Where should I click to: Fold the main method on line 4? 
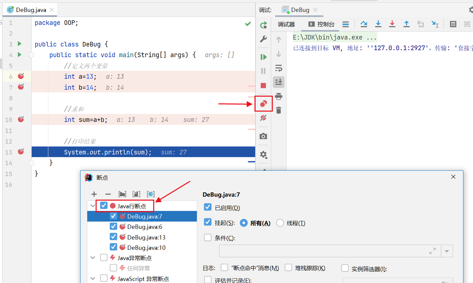(x=31, y=55)
